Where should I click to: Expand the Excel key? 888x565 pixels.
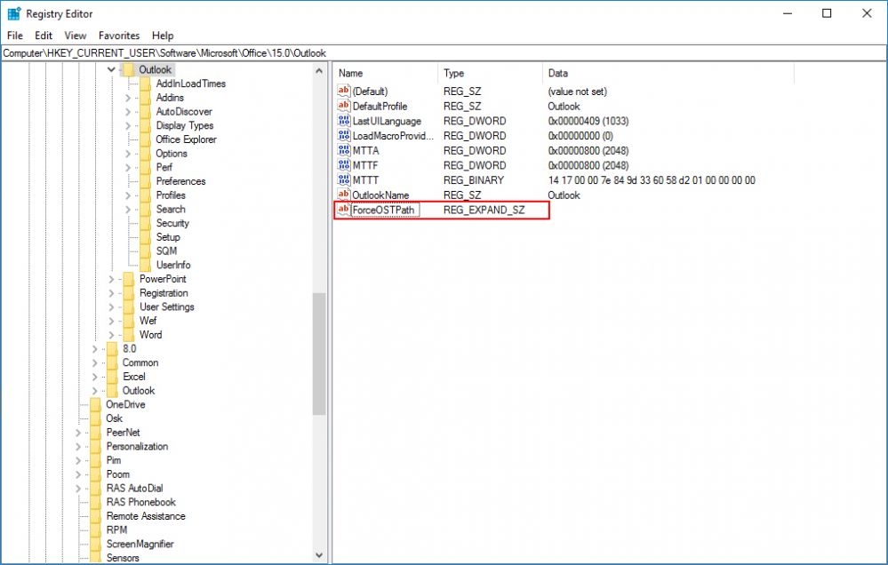95,377
